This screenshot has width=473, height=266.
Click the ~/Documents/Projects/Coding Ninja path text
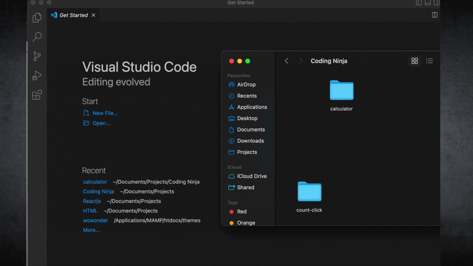click(156, 182)
